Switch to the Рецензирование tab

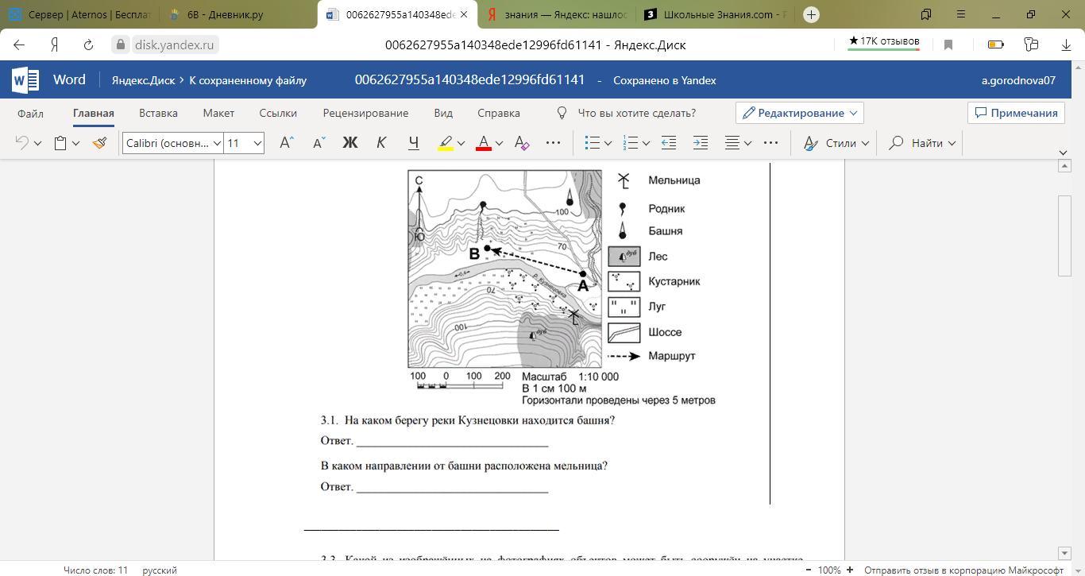[x=365, y=113]
